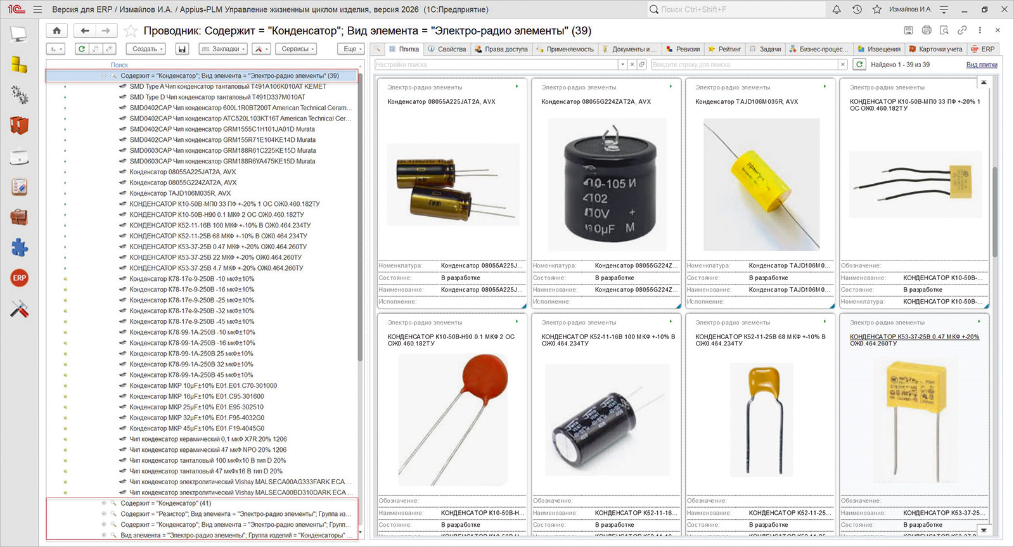Refresh search results next to 'Найдено'
This screenshot has width=1014, height=547.
pos(859,64)
